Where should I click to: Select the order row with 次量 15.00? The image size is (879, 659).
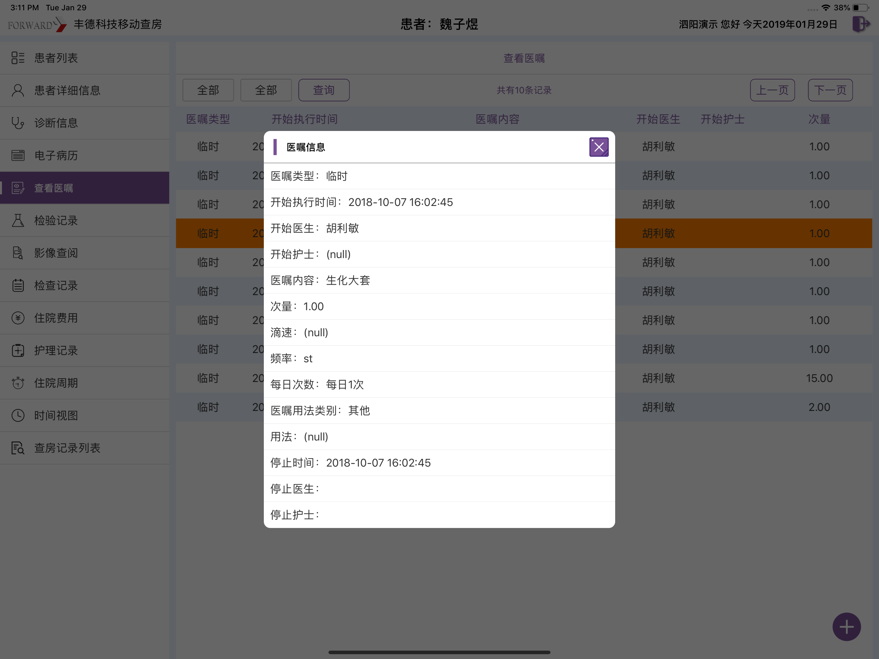[x=524, y=378]
